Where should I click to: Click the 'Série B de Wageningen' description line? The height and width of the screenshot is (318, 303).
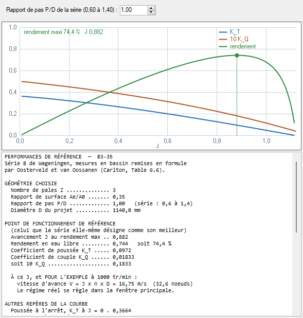coord(96,164)
